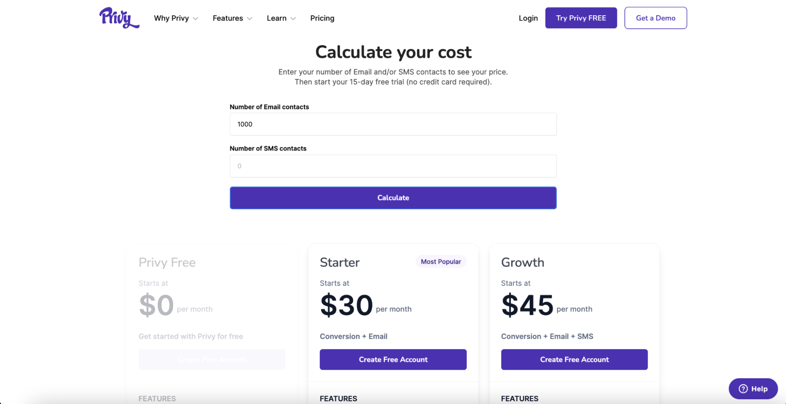Expand the Learn navigation dropdown
The image size is (786, 404).
click(277, 18)
